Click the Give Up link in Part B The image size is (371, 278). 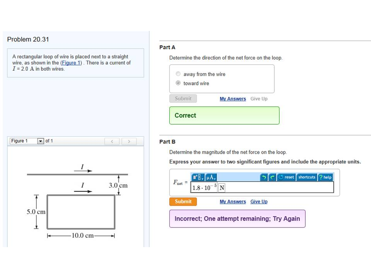point(259,201)
